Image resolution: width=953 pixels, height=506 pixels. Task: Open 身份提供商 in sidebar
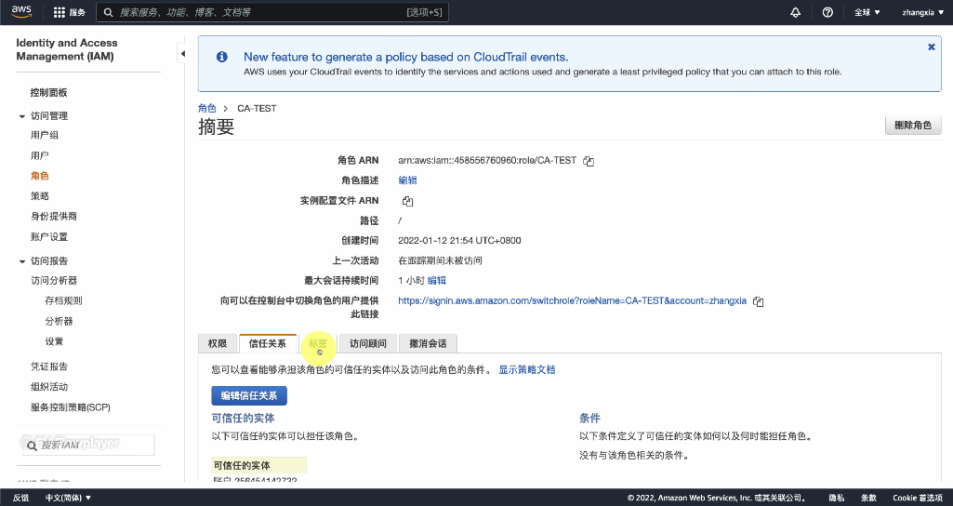point(54,217)
